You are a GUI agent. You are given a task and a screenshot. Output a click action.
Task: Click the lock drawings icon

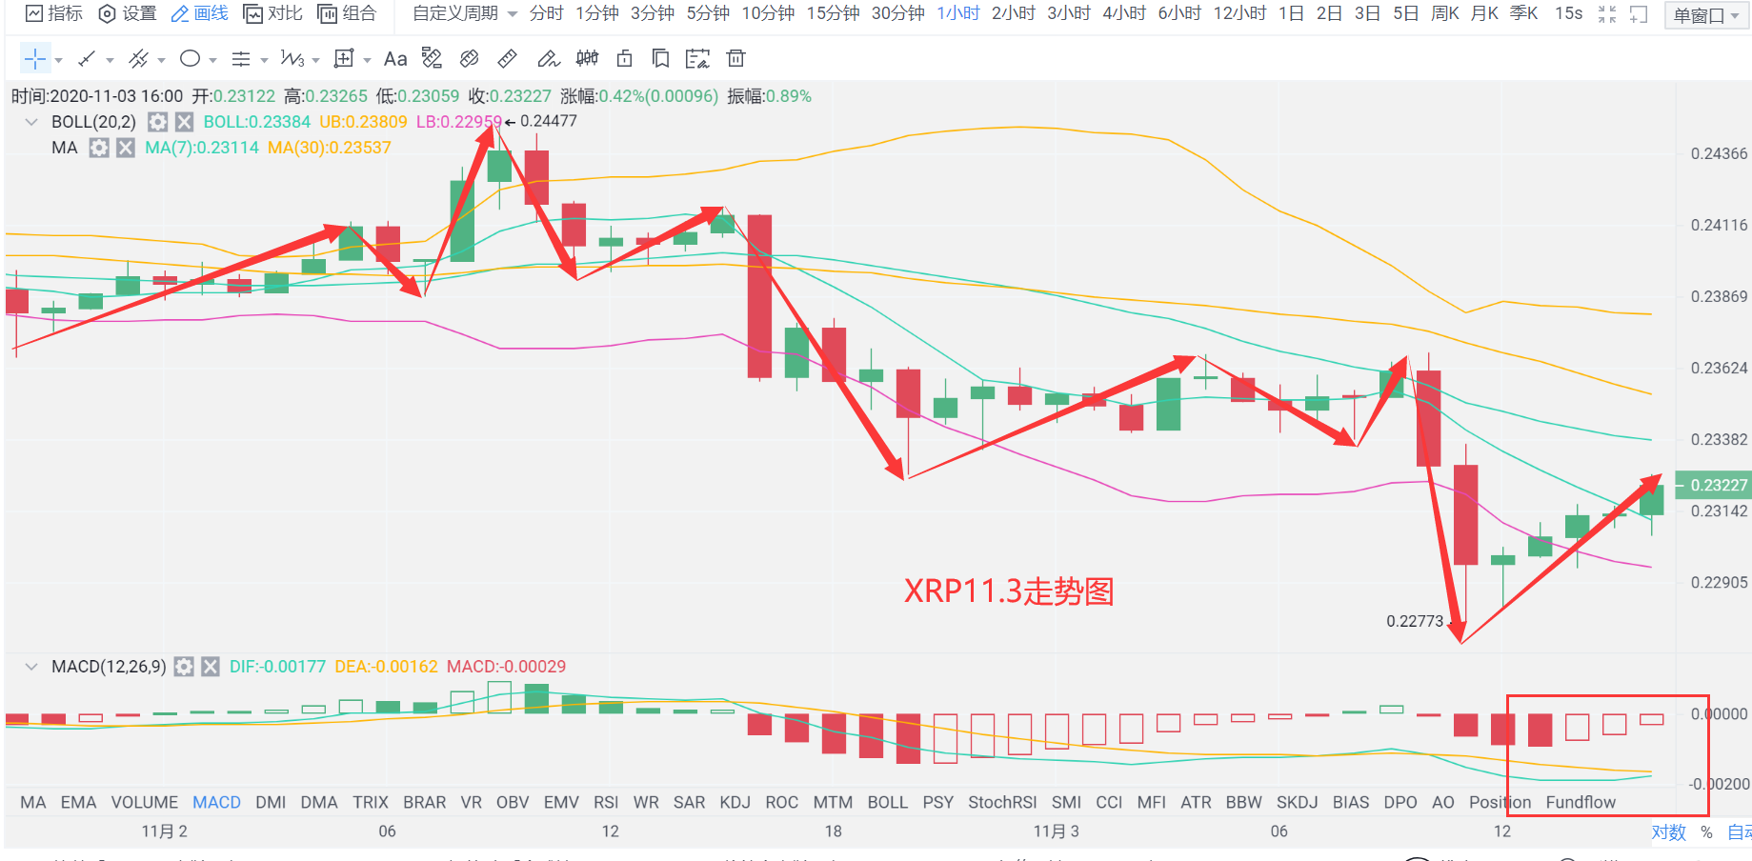click(624, 59)
